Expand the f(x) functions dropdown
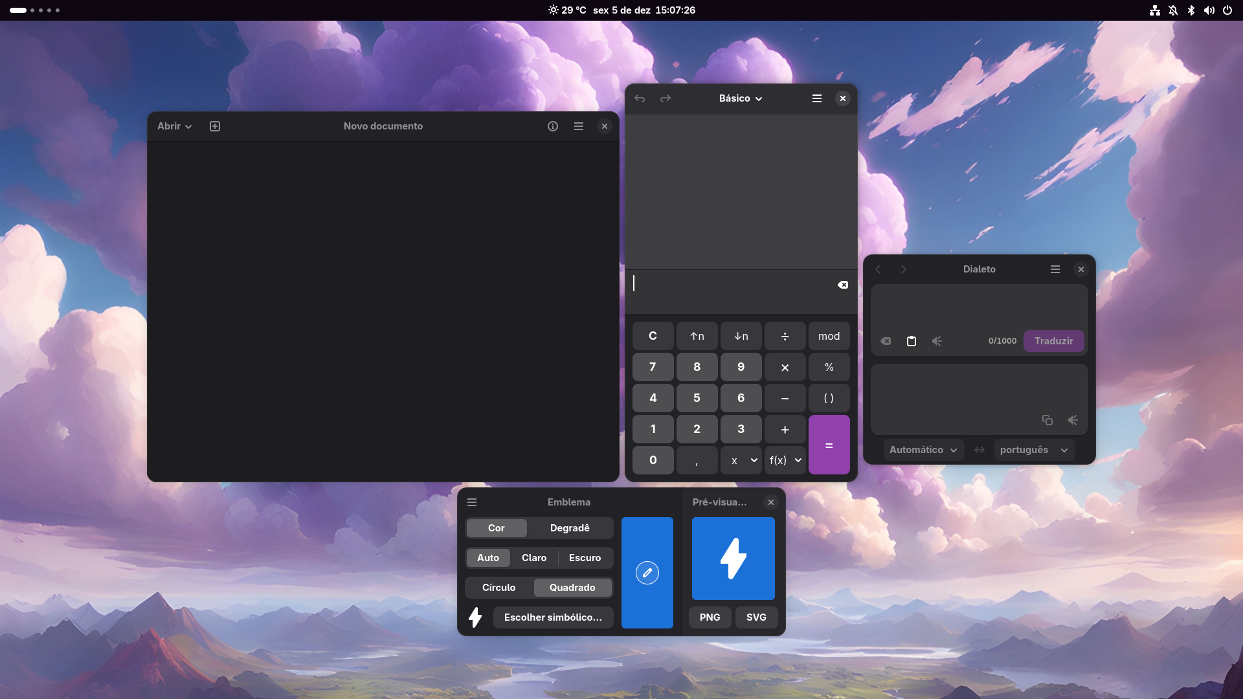The image size is (1243, 699). click(785, 460)
